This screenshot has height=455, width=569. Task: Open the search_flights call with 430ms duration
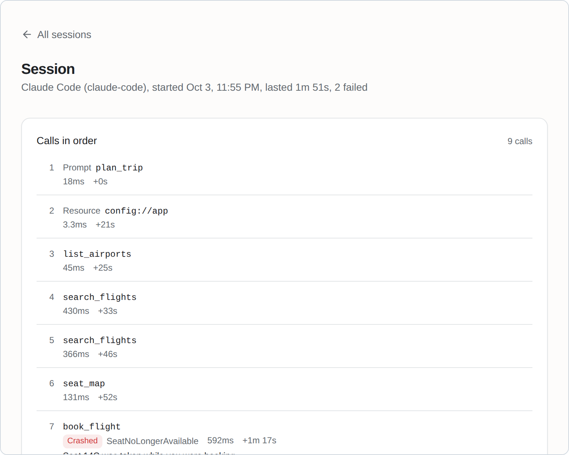(284, 303)
